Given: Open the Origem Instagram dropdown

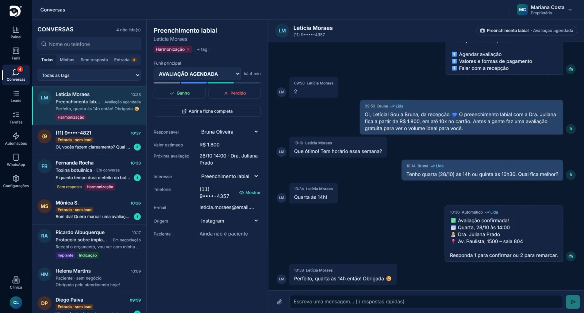Looking at the screenshot, I should 230,221.
